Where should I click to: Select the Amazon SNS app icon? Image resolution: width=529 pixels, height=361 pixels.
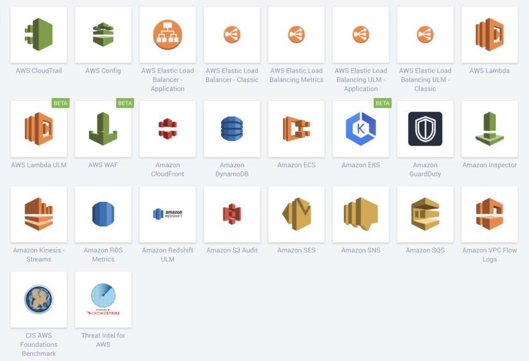tap(361, 214)
